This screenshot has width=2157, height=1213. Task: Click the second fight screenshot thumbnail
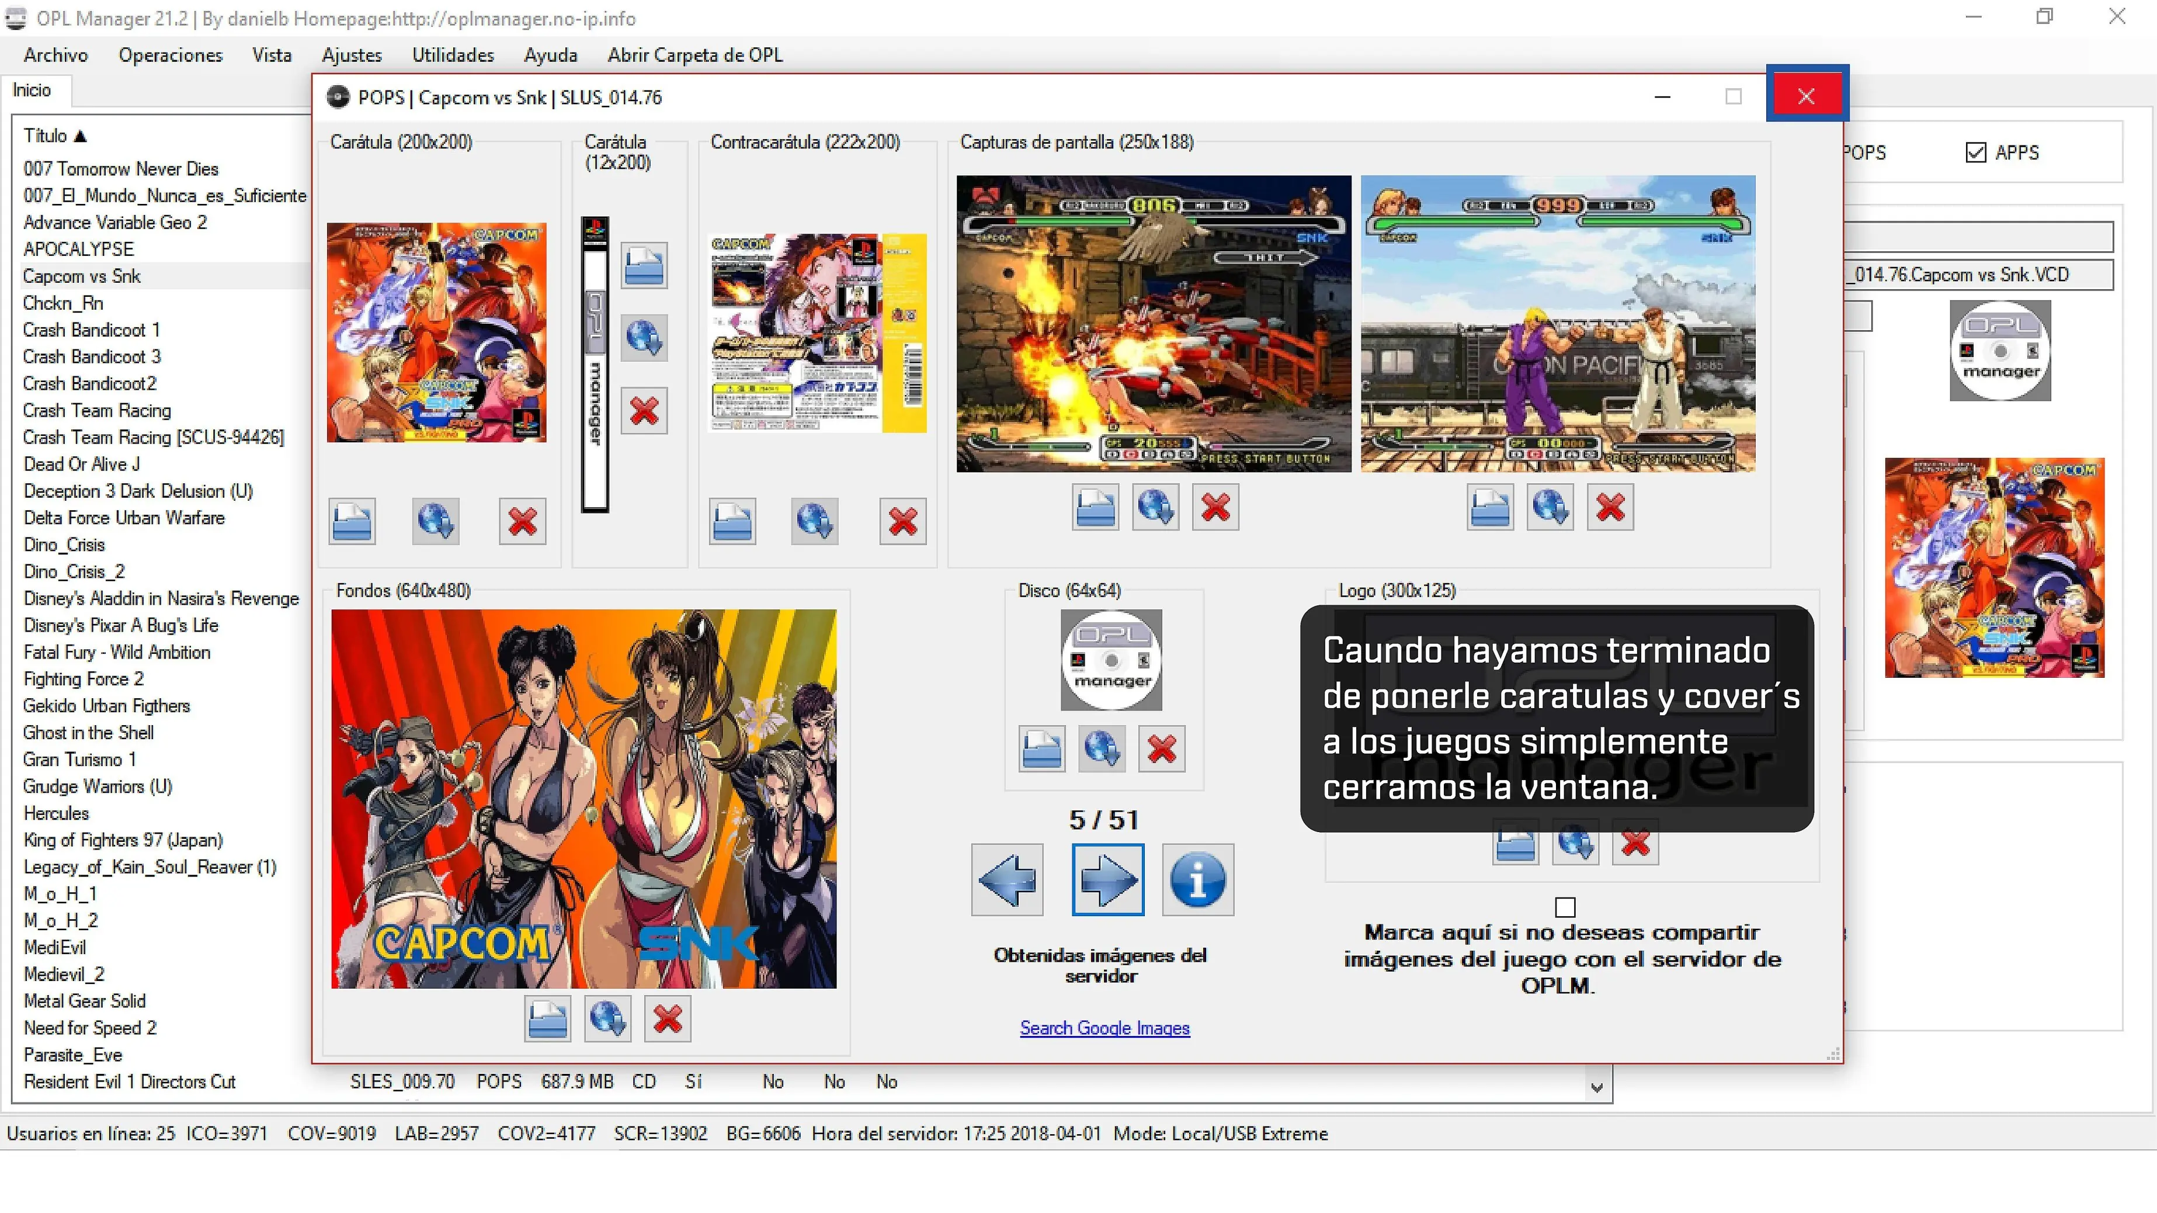(1558, 323)
